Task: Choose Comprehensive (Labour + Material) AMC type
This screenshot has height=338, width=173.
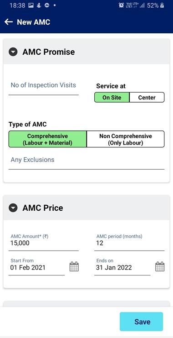Action: click(47, 139)
